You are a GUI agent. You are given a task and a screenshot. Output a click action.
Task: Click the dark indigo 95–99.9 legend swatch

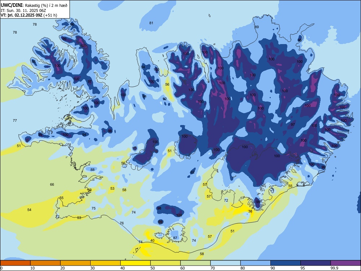tap(316, 263)
